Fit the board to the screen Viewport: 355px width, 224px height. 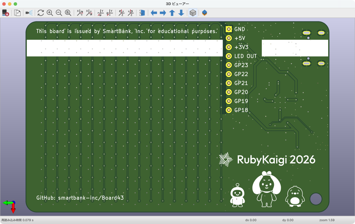tap(68, 13)
